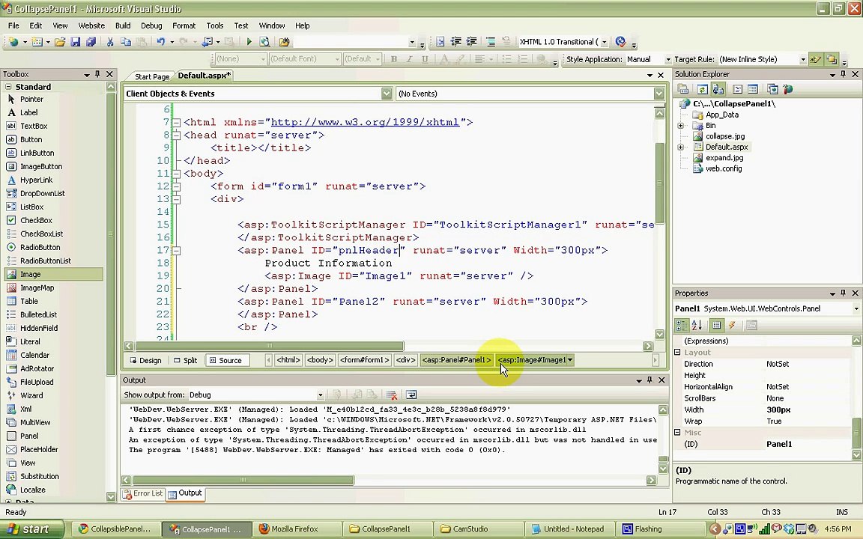
Task: Click the View in Browser icon
Action: point(264,42)
